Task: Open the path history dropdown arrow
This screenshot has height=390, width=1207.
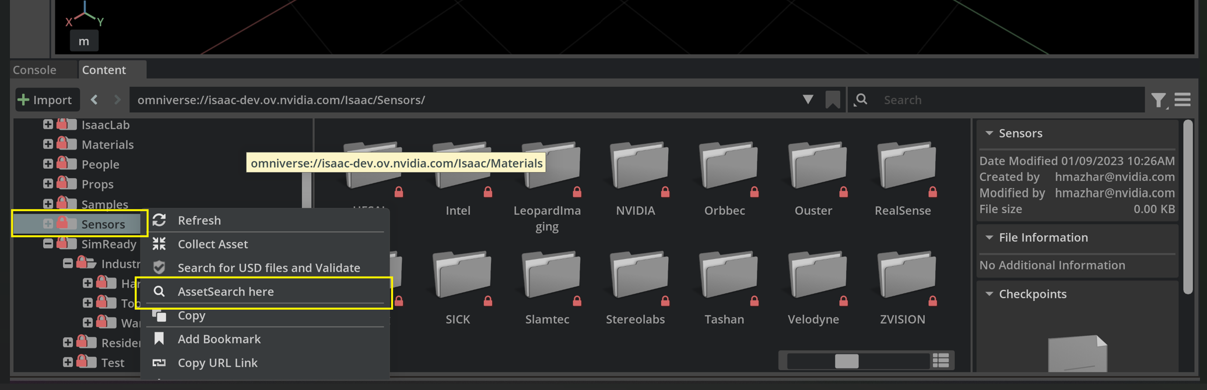Action: tap(808, 100)
